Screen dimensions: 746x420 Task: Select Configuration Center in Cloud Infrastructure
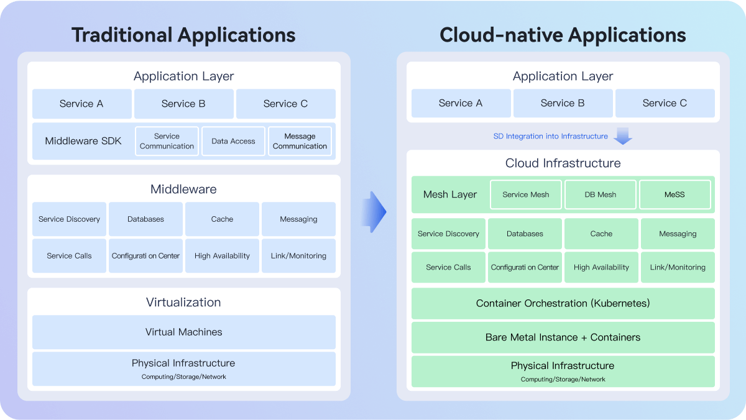click(525, 268)
